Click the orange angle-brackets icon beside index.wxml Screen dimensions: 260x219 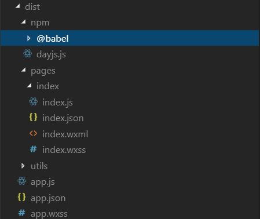(x=33, y=133)
